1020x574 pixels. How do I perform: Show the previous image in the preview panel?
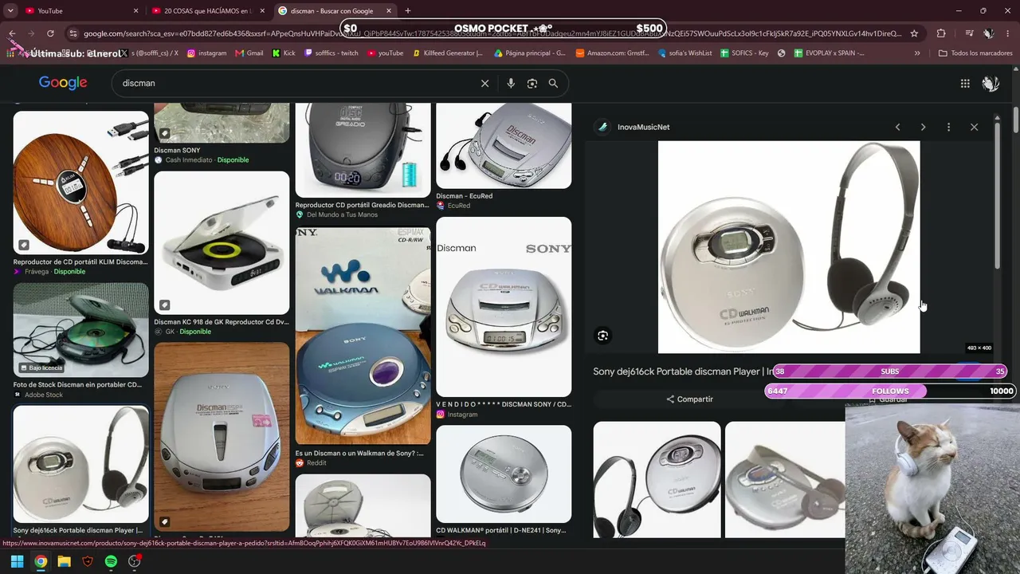click(x=898, y=128)
